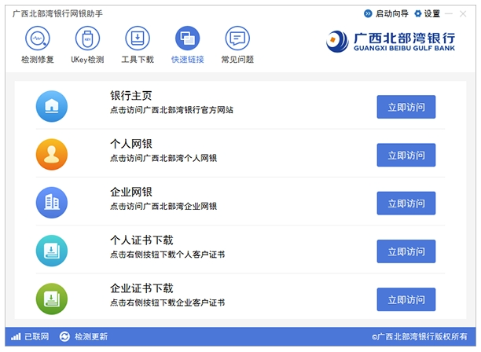Screen dimensions: 481x352
Task: Click the 启动向导 double-arrow icon
Action: click(x=368, y=13)
